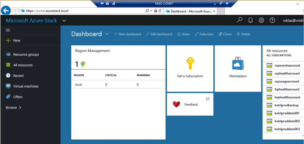The image size is (304, 144).
Task: Expand the Browse menu in sidebar
Action: click(14, 108)
